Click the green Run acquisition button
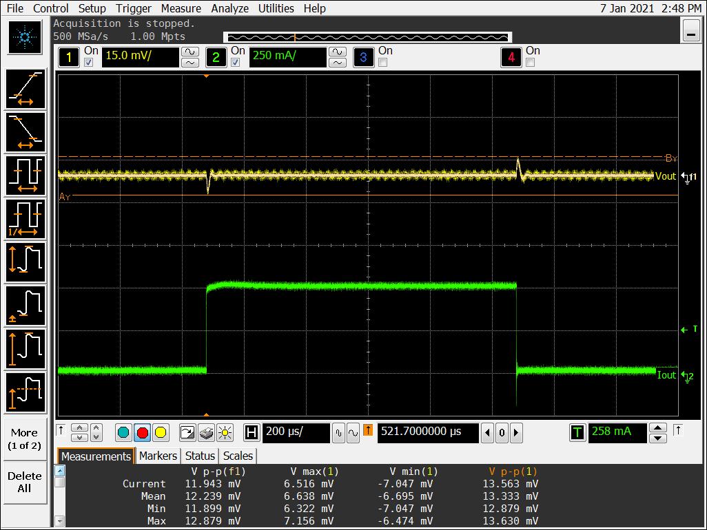The width and height of the screenshot is (707, 530). (x=123, y=433)
